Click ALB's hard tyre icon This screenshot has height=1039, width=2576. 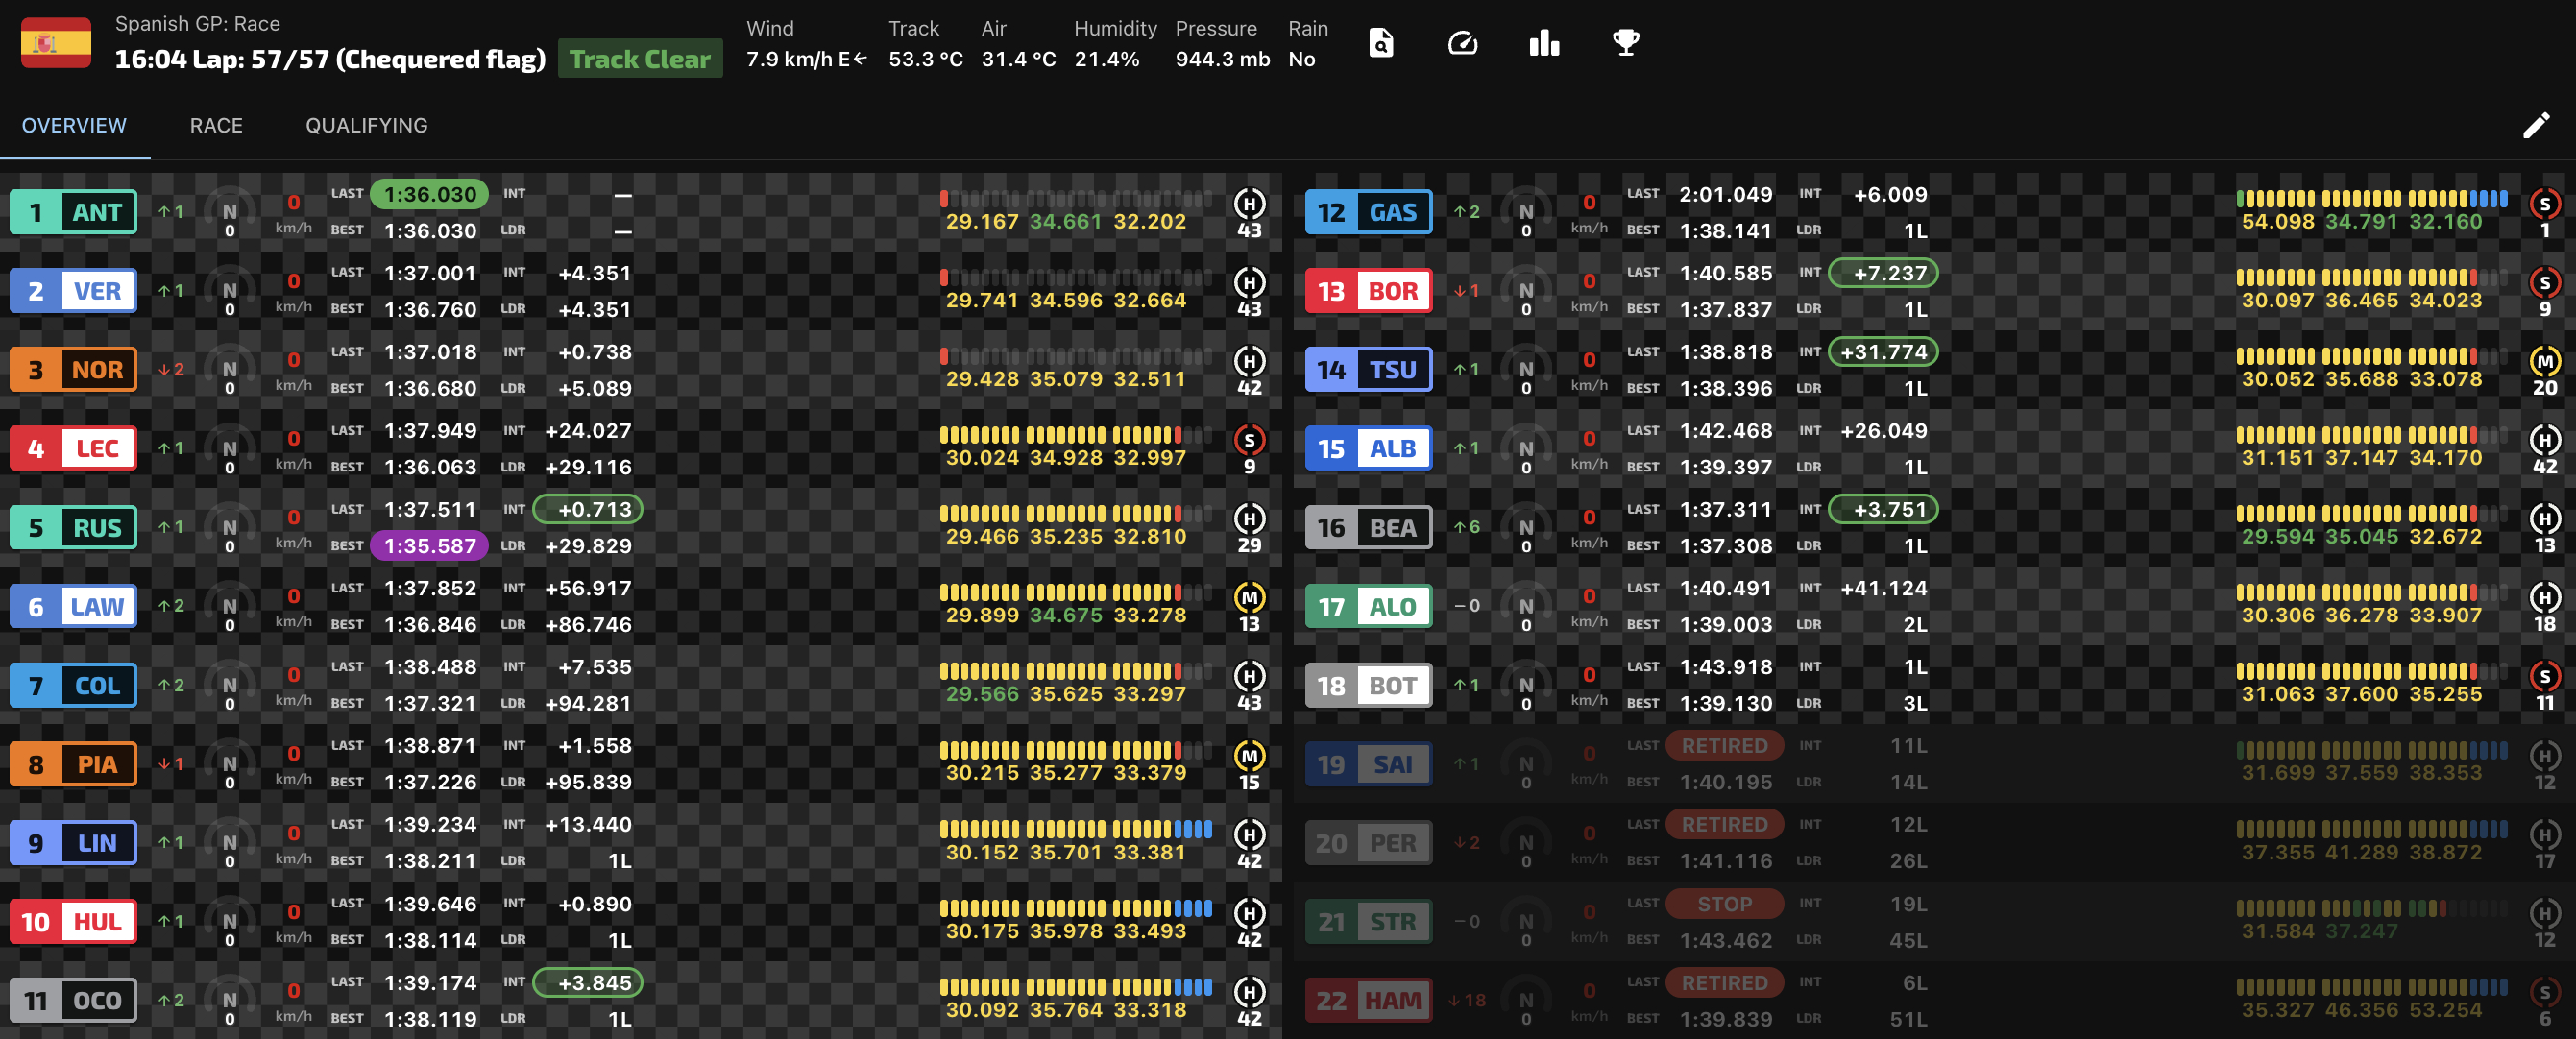click(x=2544, y=440)
